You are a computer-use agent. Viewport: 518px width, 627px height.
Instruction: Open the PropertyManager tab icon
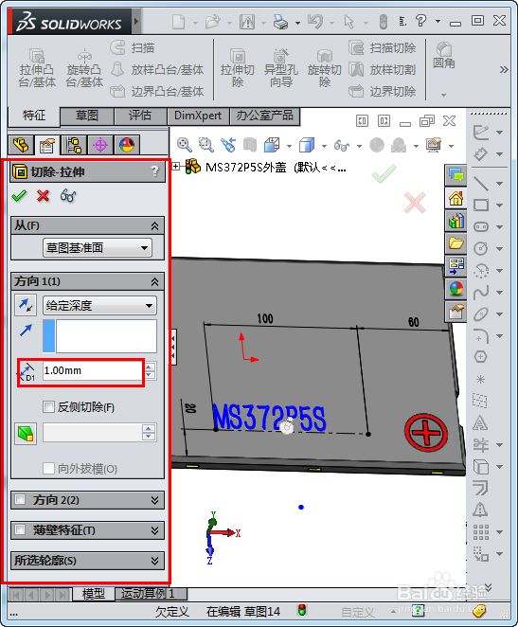(x=47, y=145)
